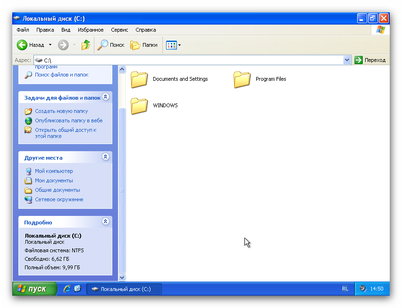402x308 pixels.
Task: Collapse the 'Подробно' details panel
Action: pos(106,222)
